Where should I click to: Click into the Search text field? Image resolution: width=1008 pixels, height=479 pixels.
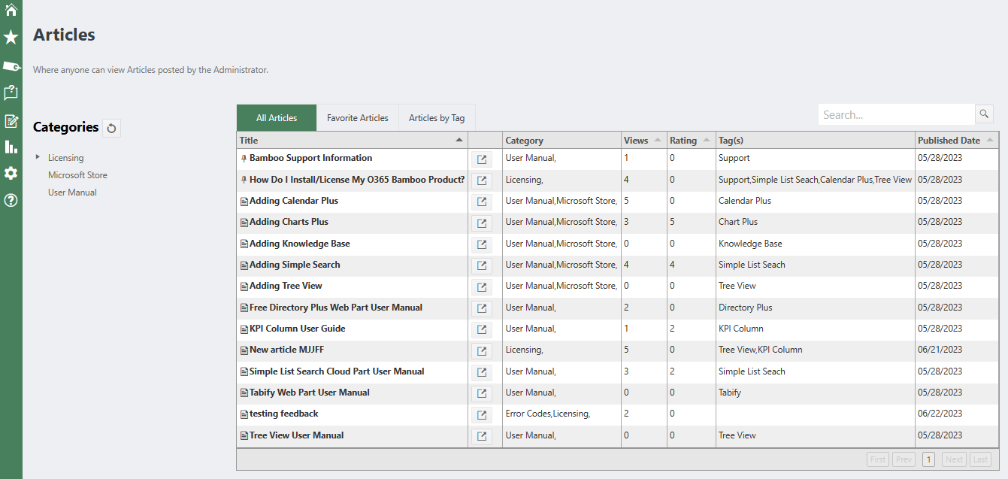coord(894,115)
